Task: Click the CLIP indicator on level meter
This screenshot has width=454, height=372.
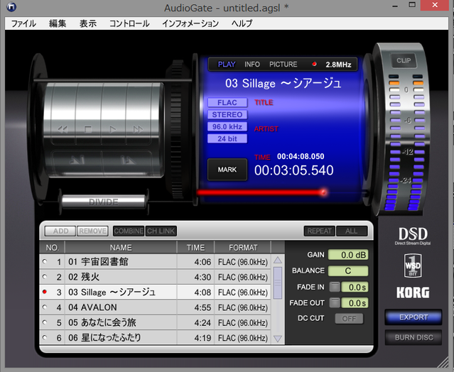Action: tap(404, 60)
